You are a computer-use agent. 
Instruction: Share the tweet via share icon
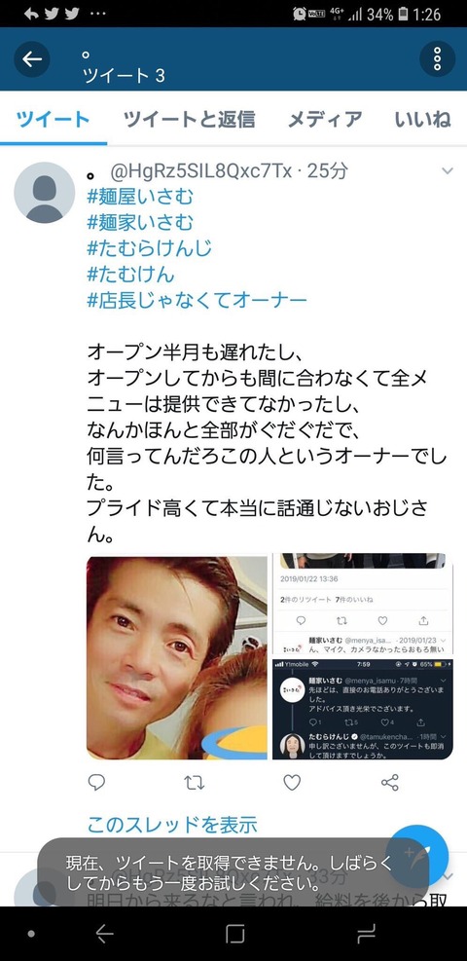click(x=390, y=782)
